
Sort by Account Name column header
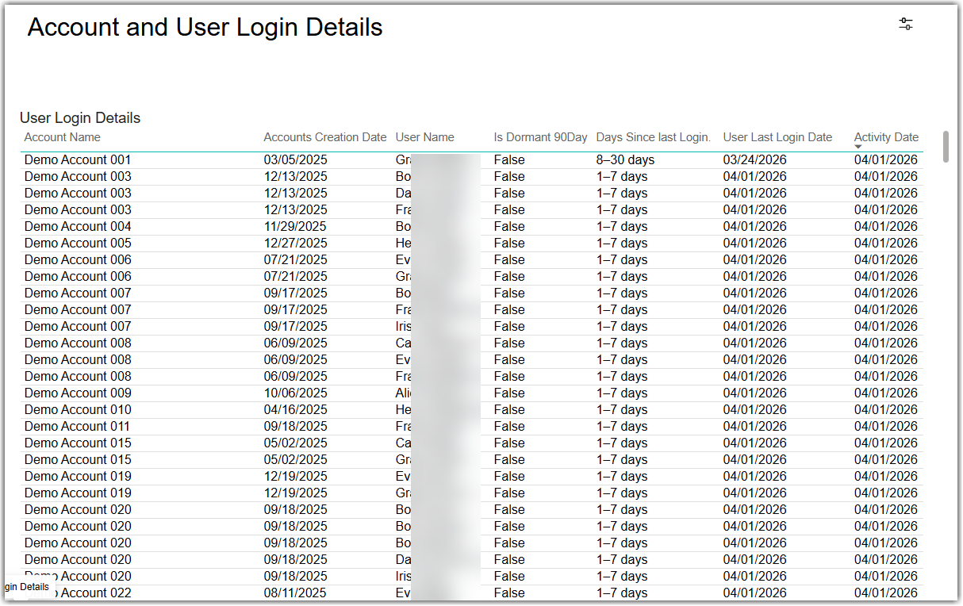[63, 137]
